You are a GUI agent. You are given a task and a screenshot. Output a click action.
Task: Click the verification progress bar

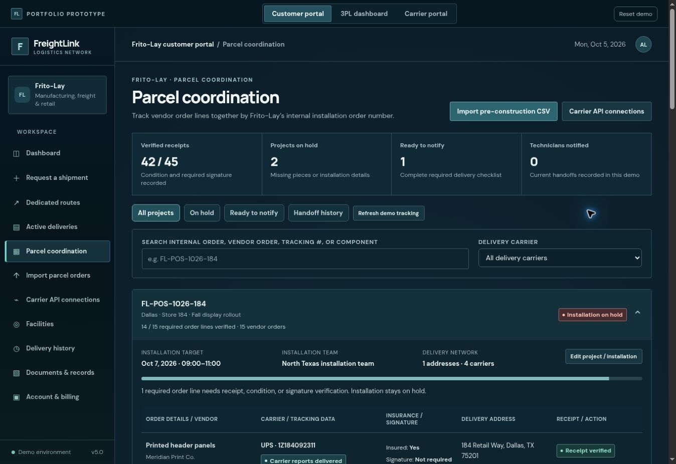(392, 379)
